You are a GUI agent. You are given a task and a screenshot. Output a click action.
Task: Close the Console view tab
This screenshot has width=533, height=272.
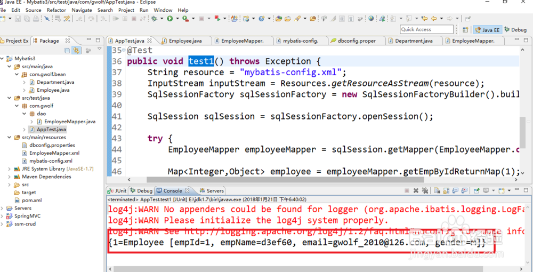(x=187, y=191)
